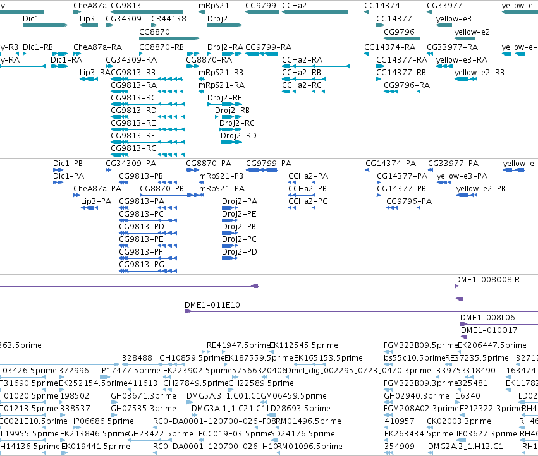Select the CG14377 gene label
The width and height of the screenshot is (538, 456).
[394, 19]
